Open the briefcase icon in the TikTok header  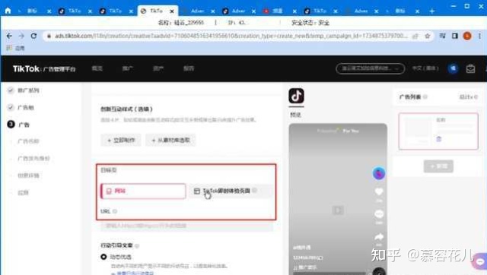(470, 68)
